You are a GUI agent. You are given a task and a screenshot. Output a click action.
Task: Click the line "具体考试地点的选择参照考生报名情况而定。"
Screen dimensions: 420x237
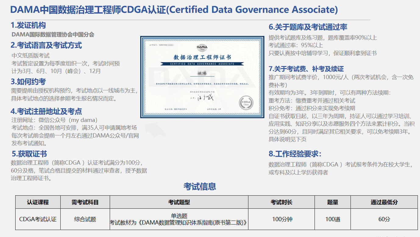64,99
